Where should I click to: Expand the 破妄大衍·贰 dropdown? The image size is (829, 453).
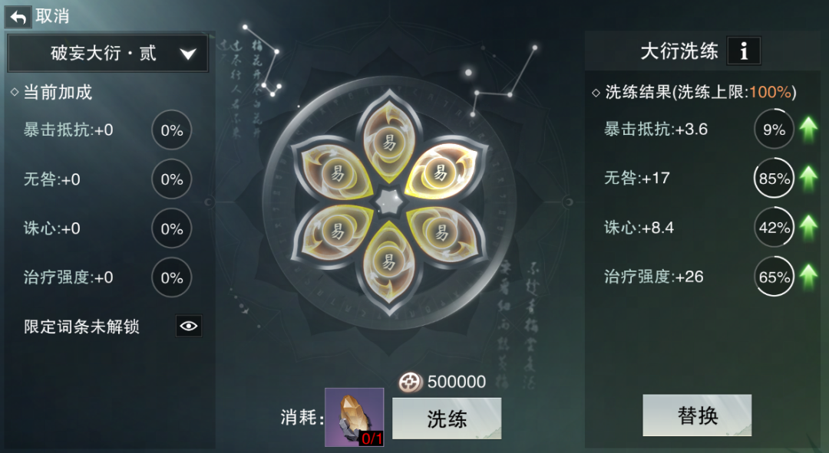pos(107,53)
